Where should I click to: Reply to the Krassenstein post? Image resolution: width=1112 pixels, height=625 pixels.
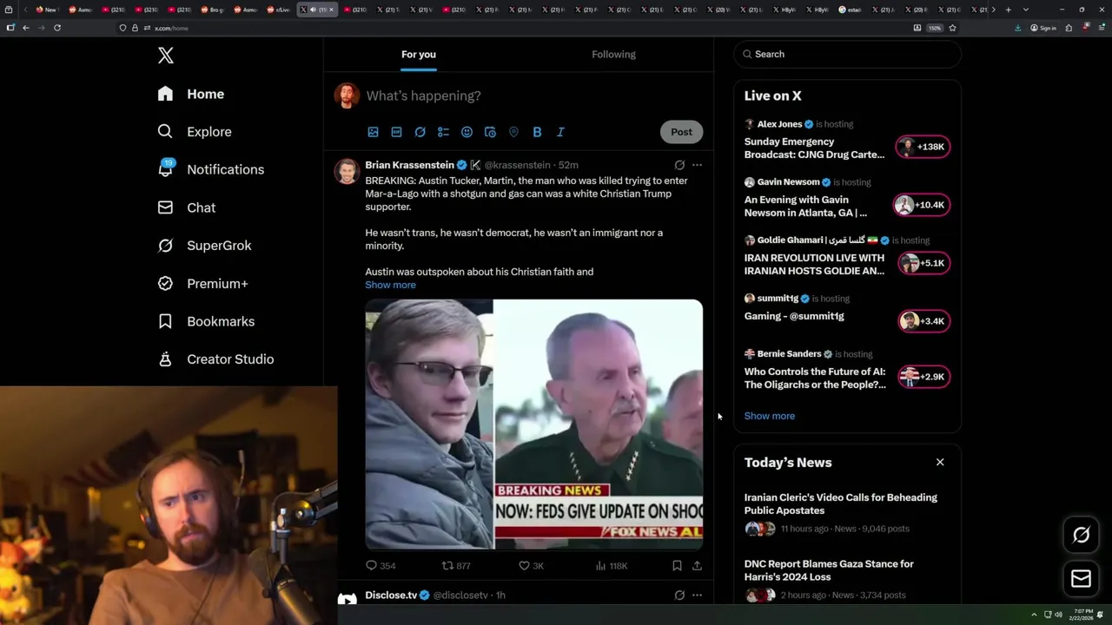tap(381, 565)
